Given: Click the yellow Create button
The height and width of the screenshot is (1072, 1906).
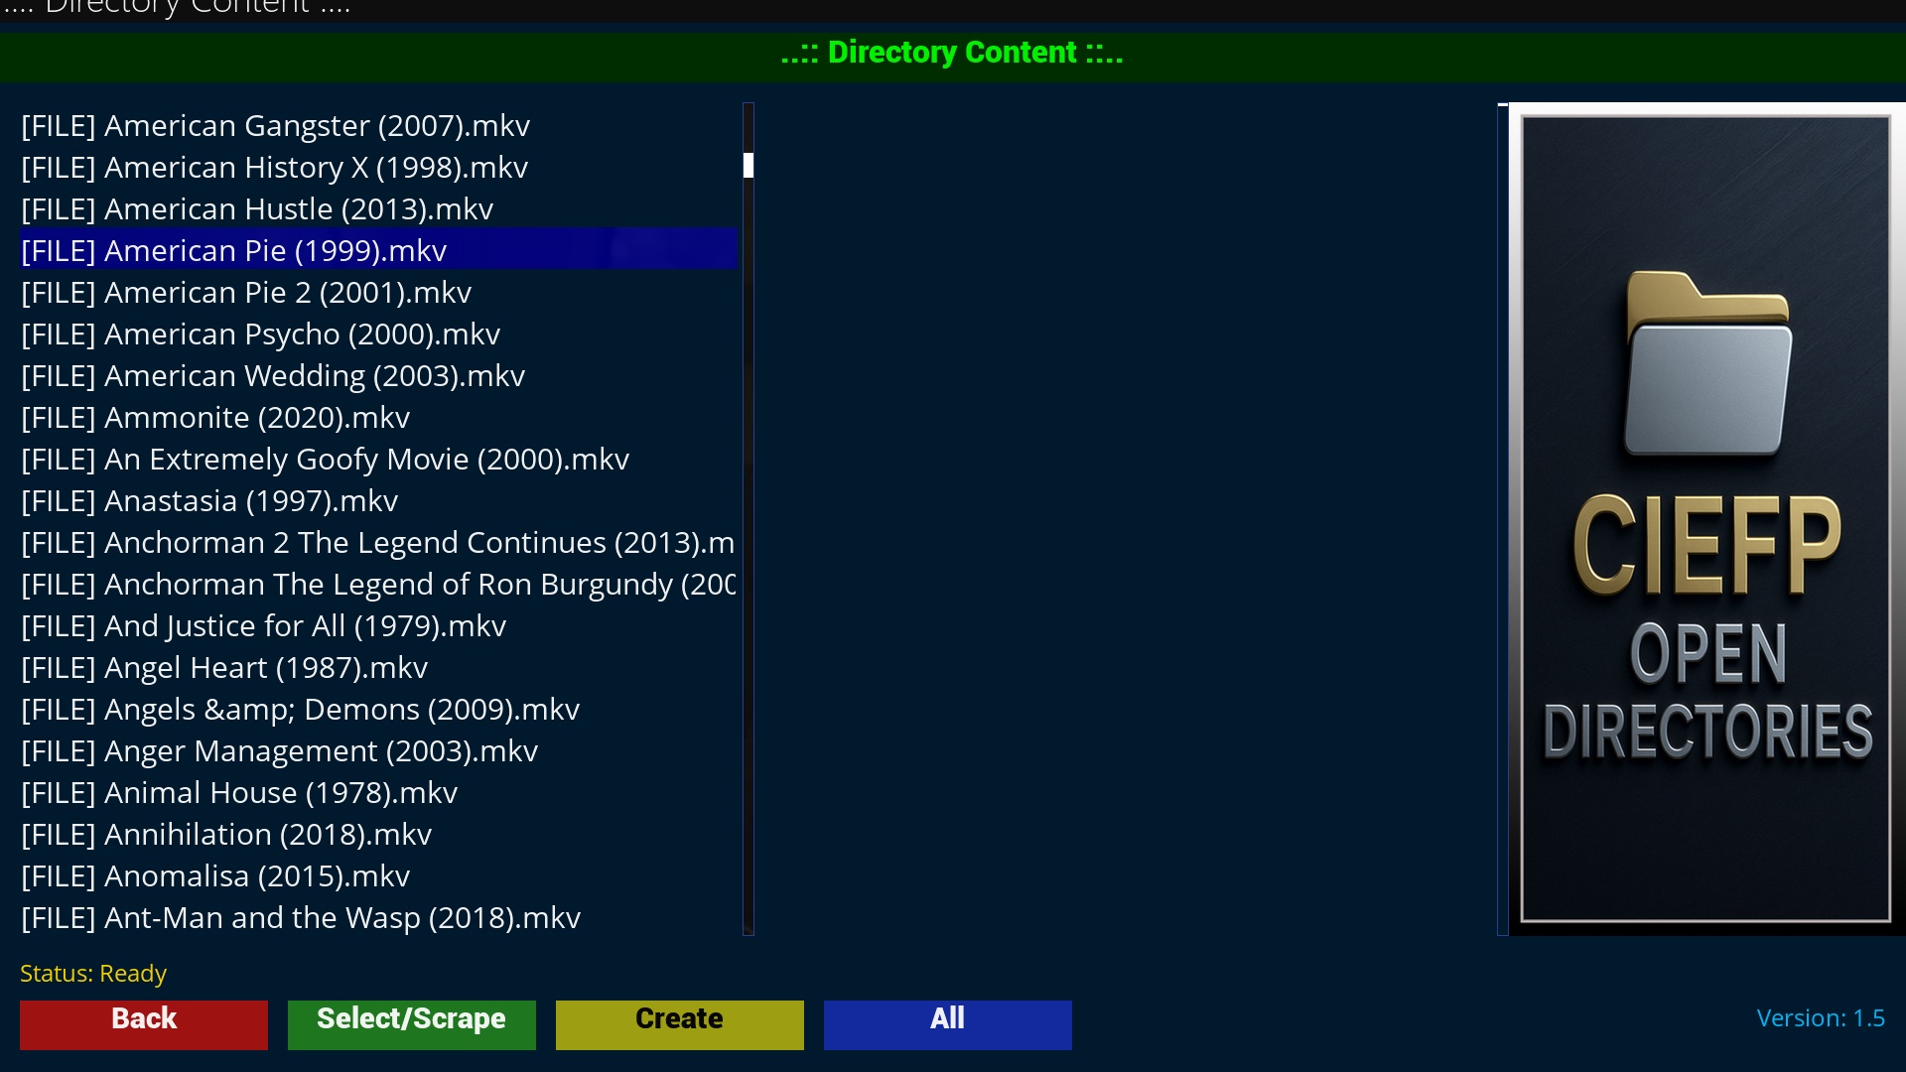Looking at the screenshot, I should click(680, 1024).
